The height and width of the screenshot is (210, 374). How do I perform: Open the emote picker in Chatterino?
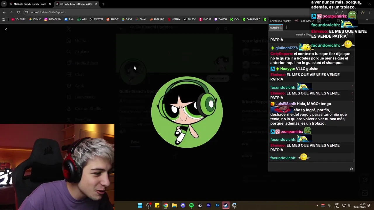[x=352, y=169]
